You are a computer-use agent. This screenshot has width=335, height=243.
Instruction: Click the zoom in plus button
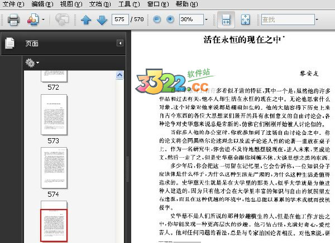coord(169,20)
